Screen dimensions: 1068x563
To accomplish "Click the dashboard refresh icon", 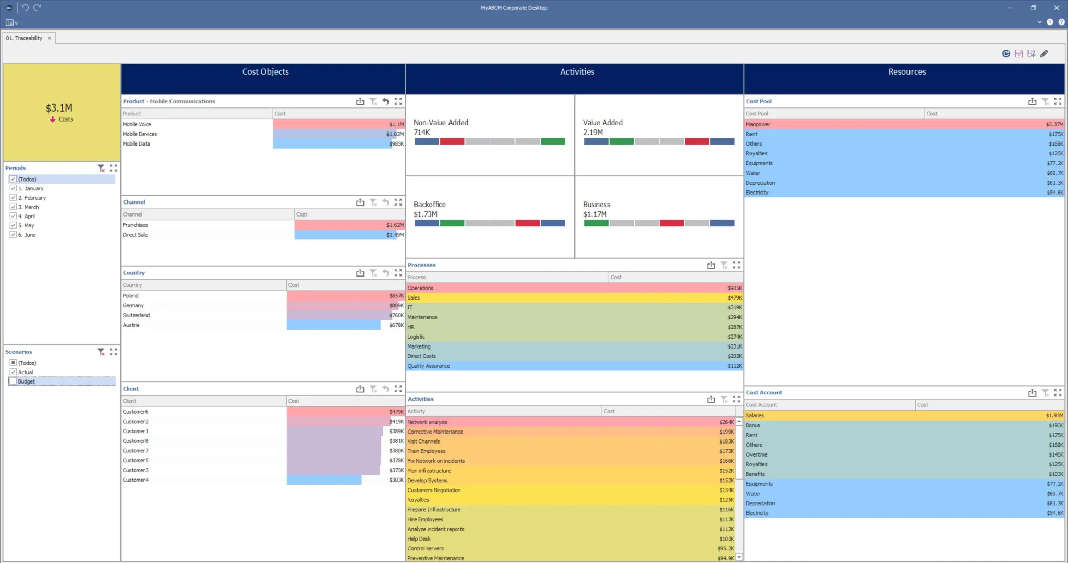I will [1006, 54].
